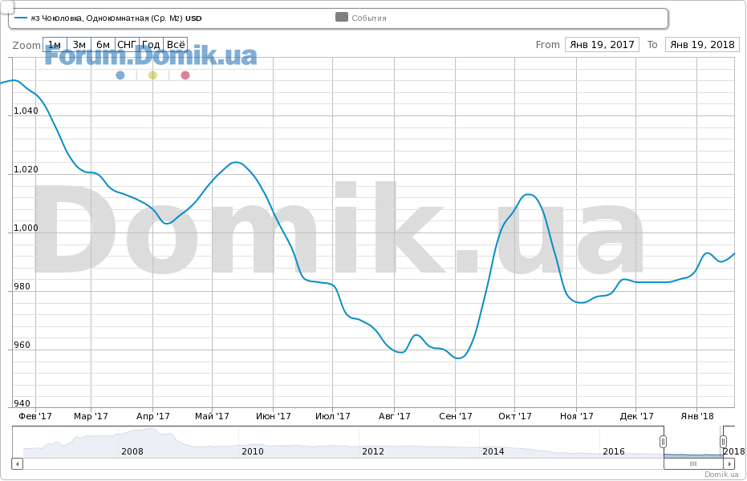Screen dimensions: 747x481
Task: Click the scrollbar left arrow
Action: [x=17, y=463]
